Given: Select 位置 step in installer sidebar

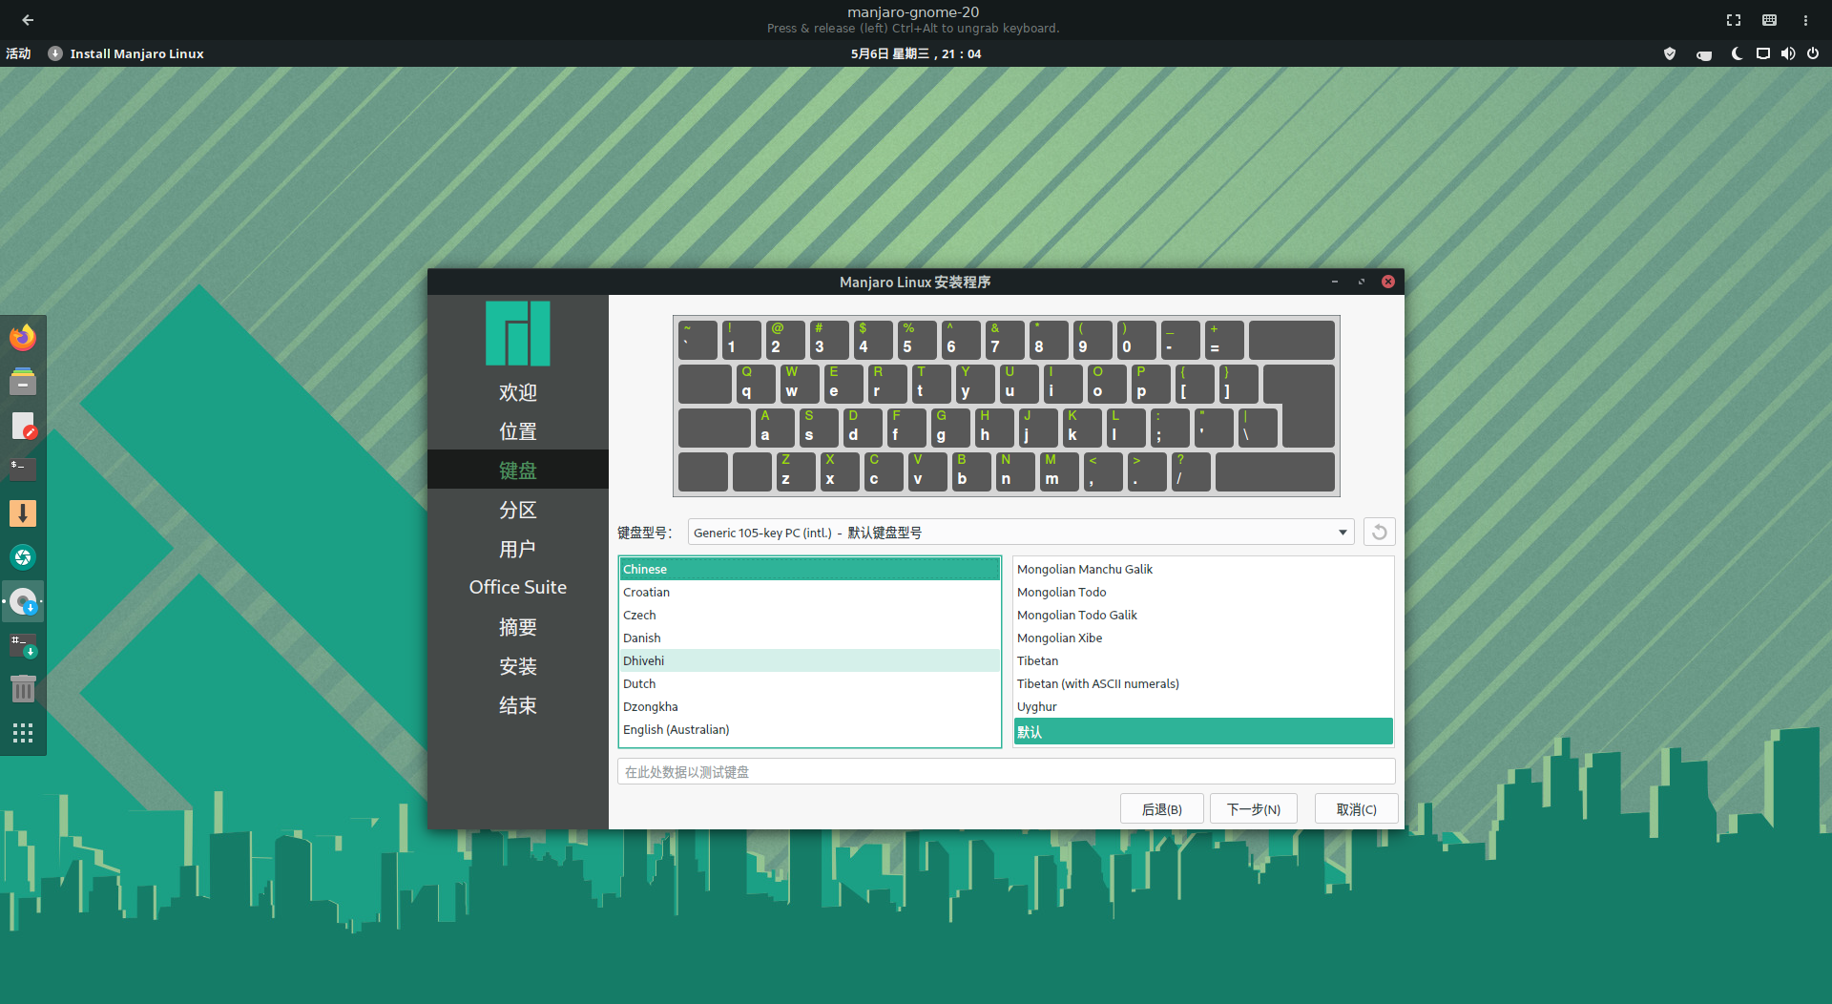Looking at the screenshot, I should [x=518, y=431].
